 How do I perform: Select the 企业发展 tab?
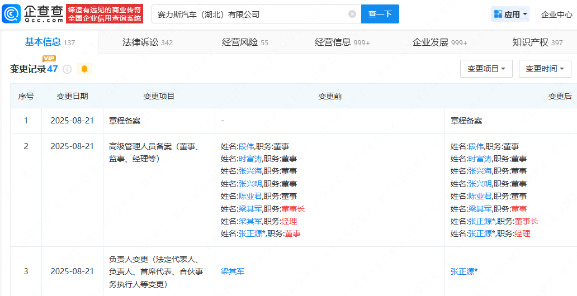tap(440, 42)
